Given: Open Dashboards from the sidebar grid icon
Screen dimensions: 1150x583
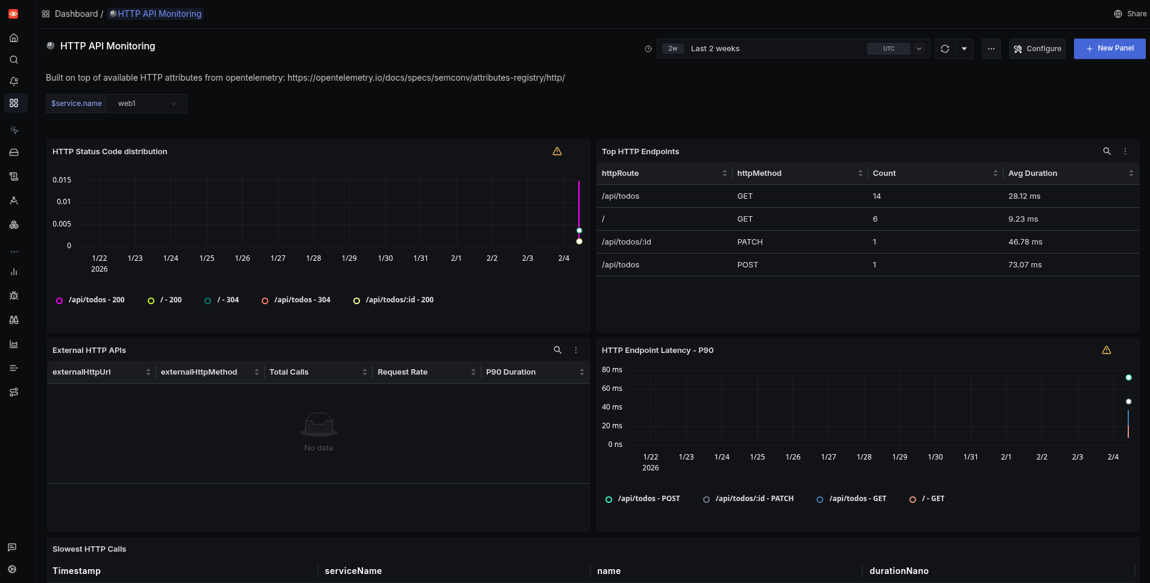Looking at the screenshot, I should click(14, 103).
